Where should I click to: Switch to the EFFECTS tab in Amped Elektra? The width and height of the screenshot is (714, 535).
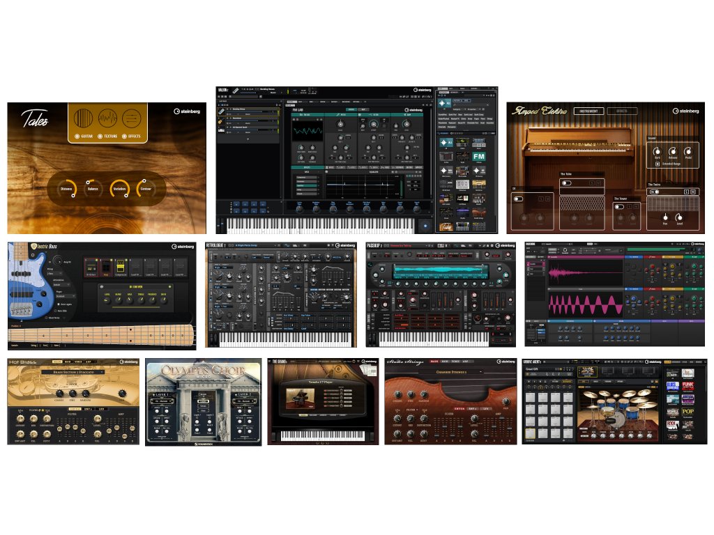[622, 111]
